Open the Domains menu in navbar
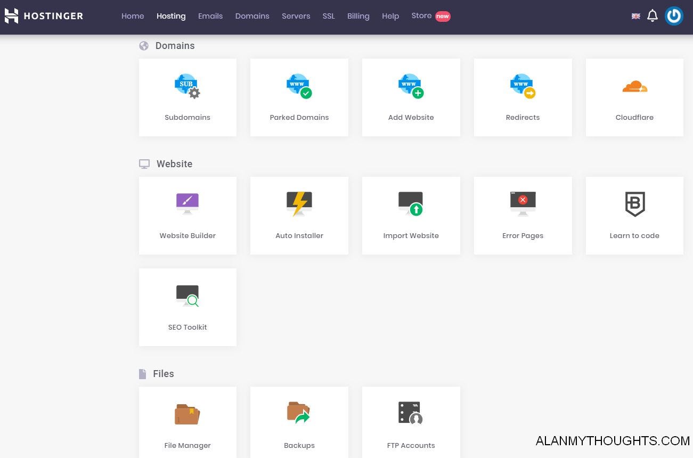 point(252,16)
